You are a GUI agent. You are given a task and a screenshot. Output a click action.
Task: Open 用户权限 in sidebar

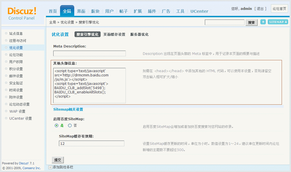click(x=16, y=62)
